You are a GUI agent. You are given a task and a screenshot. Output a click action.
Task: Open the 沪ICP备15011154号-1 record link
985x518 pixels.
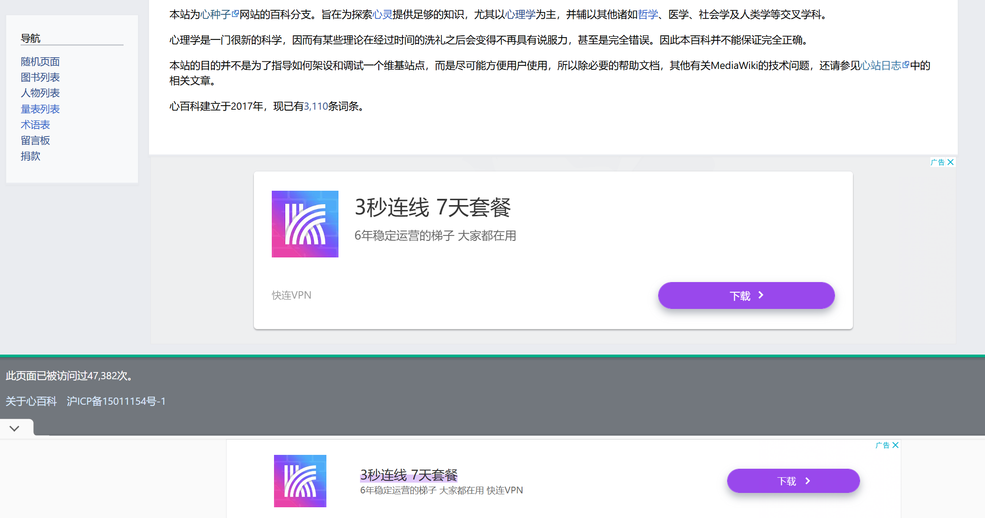point(116,401)
